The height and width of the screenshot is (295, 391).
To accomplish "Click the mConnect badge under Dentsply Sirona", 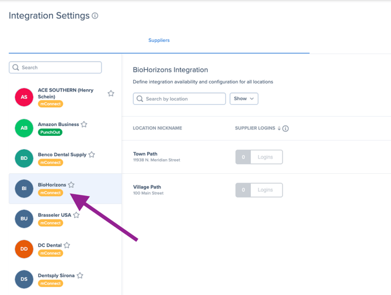I will 50,283.
